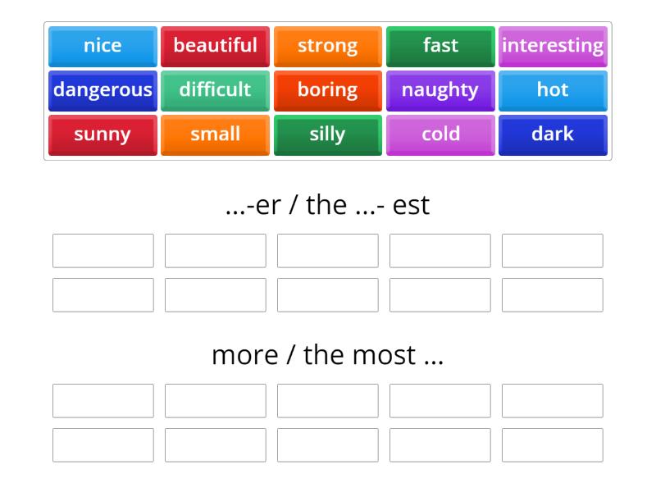
Task: Select the blue 'hot' tile
Action: pyautogui.click(x=553, y=90)
